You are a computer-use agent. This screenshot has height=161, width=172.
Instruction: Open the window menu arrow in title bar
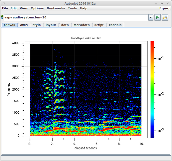(x=4, y=3)
